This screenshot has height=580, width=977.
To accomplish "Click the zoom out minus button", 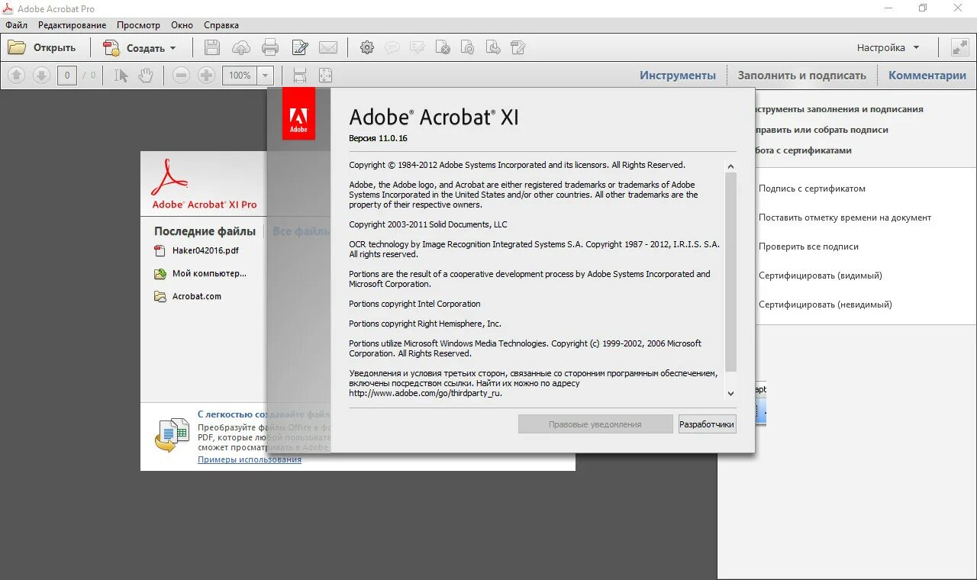I will click(181, 76).
